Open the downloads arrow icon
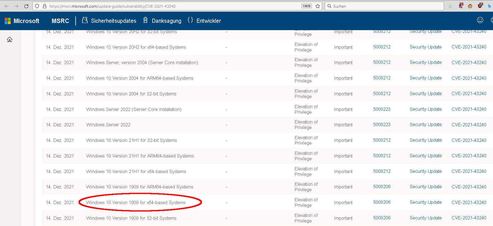Screen dimensions: 493x226 (x=450, y=6)
